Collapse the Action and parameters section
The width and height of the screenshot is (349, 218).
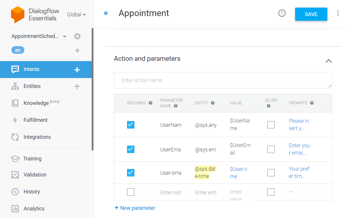[329, 61]
